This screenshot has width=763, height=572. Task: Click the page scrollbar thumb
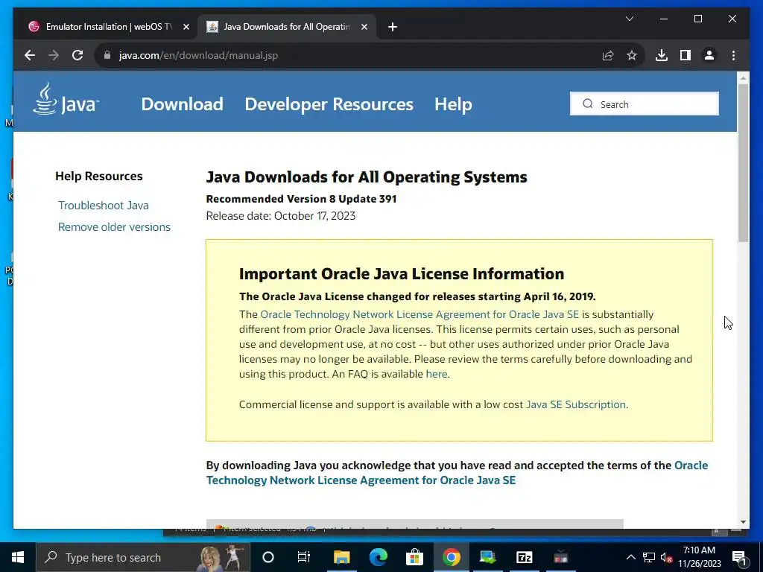click(x=743, y=162)
